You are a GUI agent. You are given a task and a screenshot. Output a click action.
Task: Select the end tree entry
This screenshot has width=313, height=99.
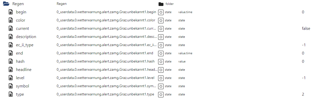(x=19, y=53)
